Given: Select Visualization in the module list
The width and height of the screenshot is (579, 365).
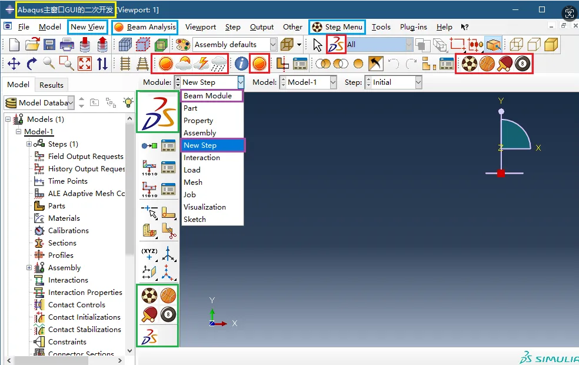Looking at the screenshot, I should point(212,207).
